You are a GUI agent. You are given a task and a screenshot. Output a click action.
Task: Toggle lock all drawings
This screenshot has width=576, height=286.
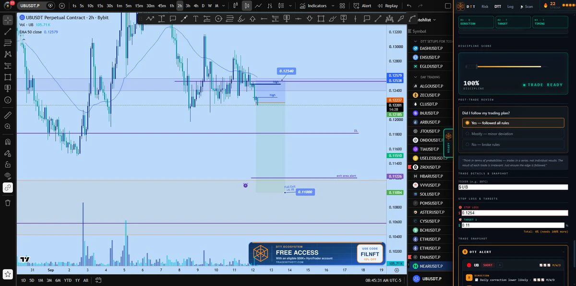8,165
